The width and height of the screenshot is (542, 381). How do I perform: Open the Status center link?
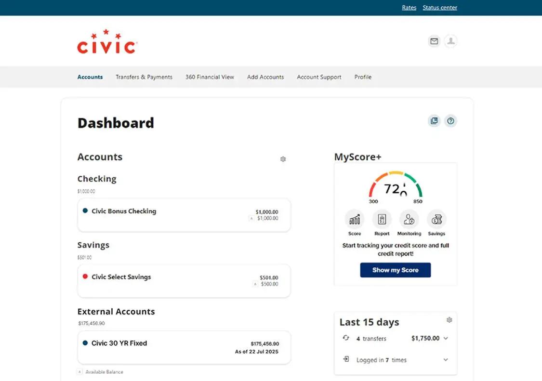[440, 7]
